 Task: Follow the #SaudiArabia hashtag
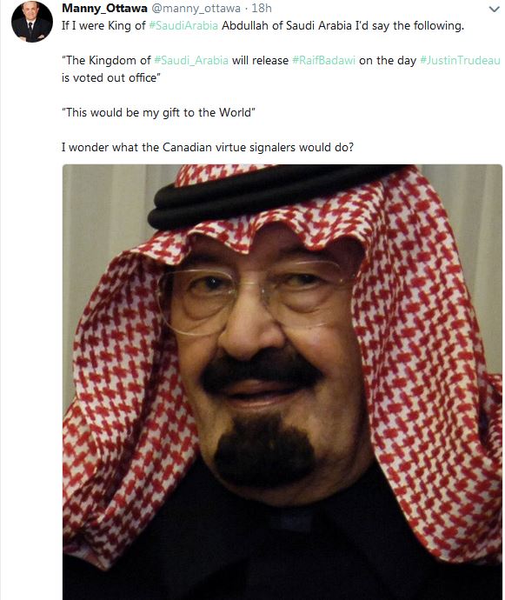183,25
